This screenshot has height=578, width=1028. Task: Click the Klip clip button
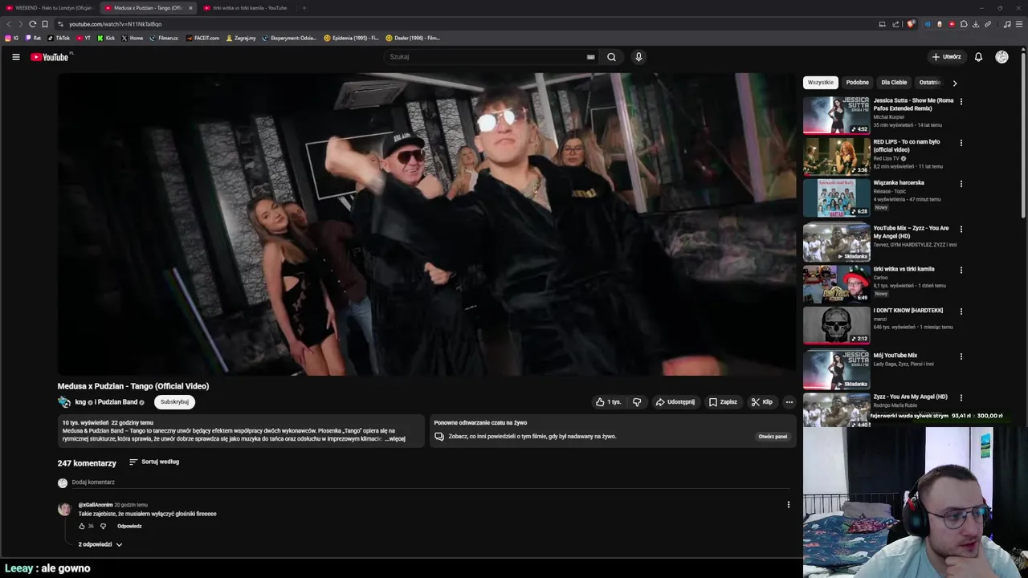[761, 402]
